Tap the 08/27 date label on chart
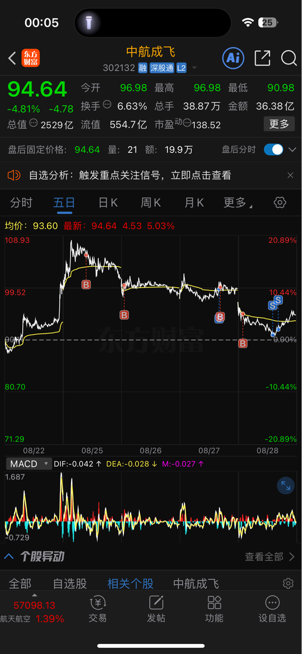Screen dimensions: 302x654 click(x=209, y=451)
